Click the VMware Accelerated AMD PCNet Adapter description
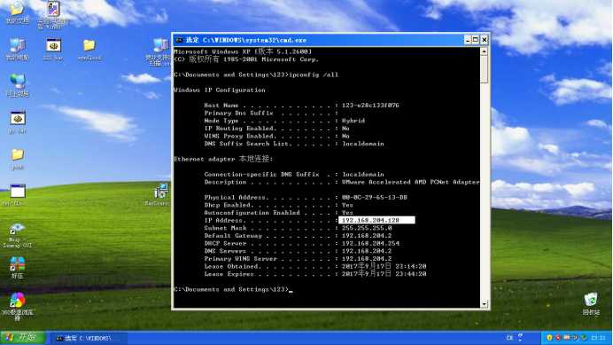This screenshot has height=345, width=613. point(410,182)
